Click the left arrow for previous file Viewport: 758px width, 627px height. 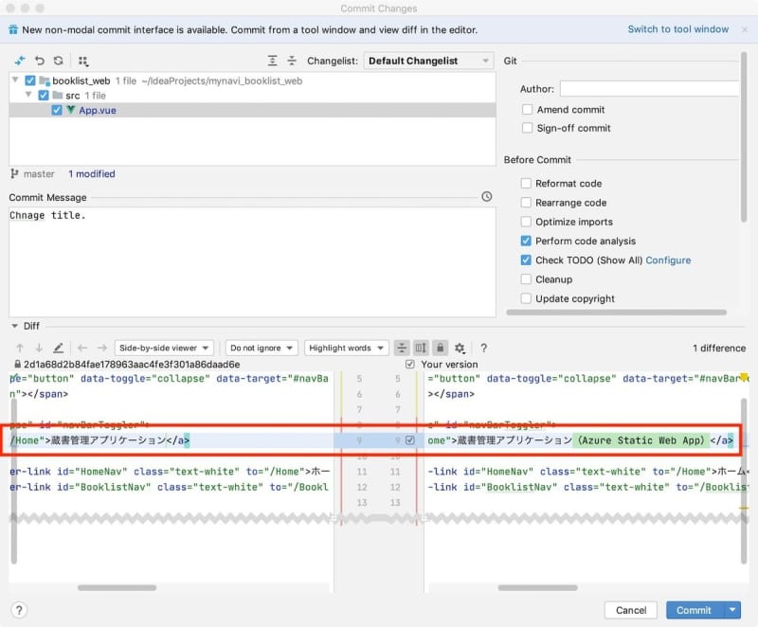click(82, 348)
